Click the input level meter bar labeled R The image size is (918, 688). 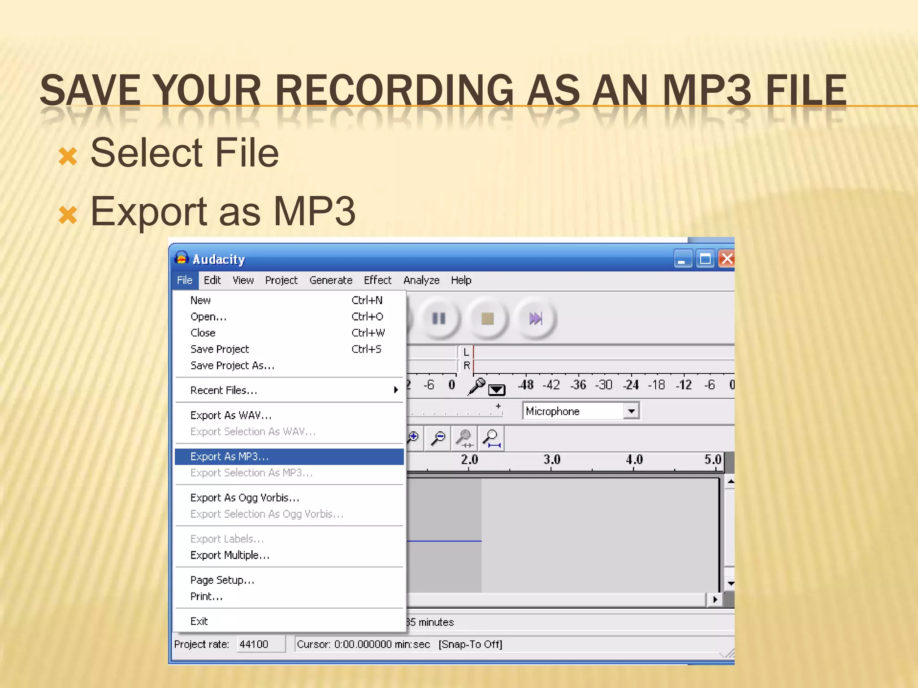[x=603, y=366]
